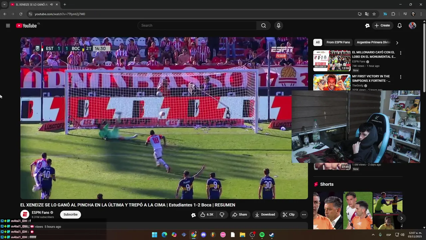426x240 pixels.
Task: Show more filter chips with the arrow
Action: pos(397,43)
